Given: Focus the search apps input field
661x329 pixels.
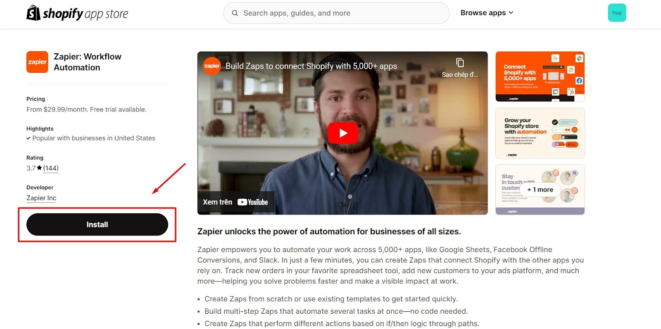Looking at the screenshot, I should (336, 13).
